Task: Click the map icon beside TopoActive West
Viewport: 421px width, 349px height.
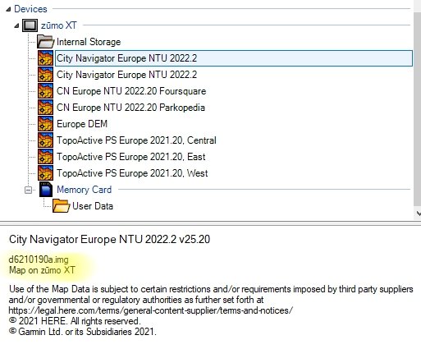Action: tap(45, 173)
